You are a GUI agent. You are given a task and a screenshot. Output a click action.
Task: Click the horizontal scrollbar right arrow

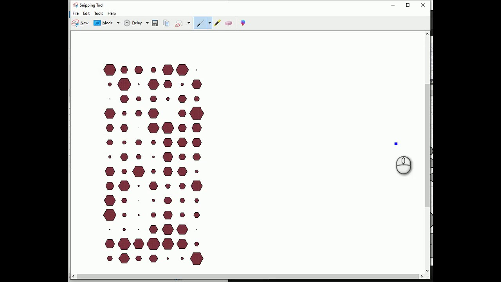click(422, 276)
